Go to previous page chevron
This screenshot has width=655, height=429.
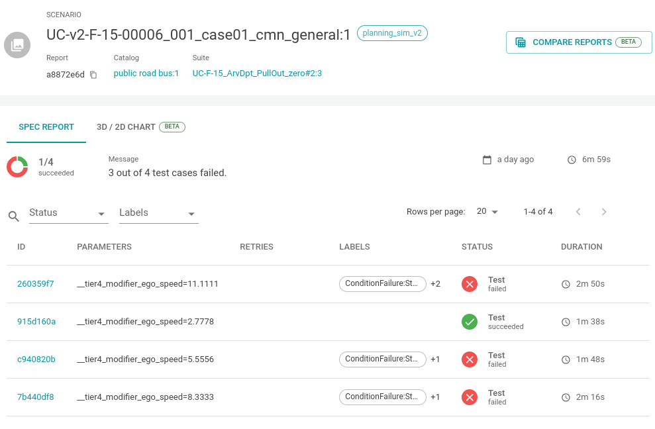click(x=578, y=212)
